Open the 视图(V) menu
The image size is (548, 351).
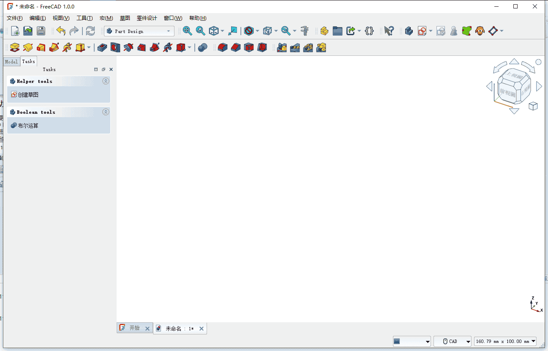61,18
